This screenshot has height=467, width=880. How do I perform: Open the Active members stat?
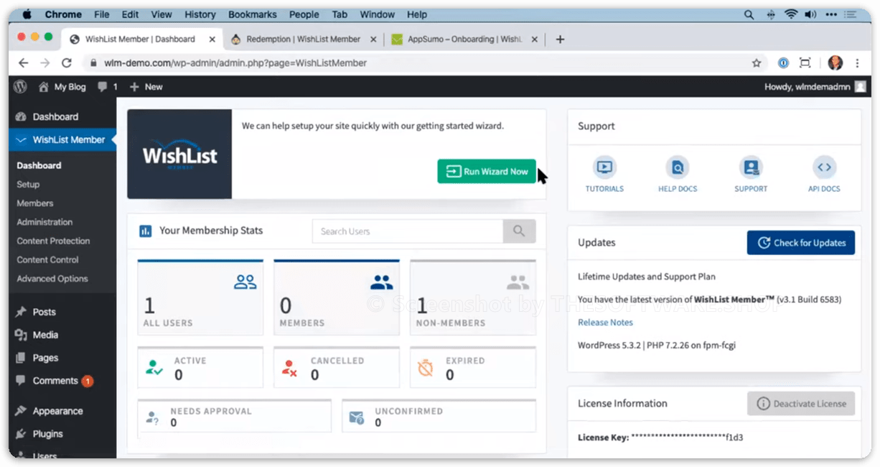tap(200, 367)
